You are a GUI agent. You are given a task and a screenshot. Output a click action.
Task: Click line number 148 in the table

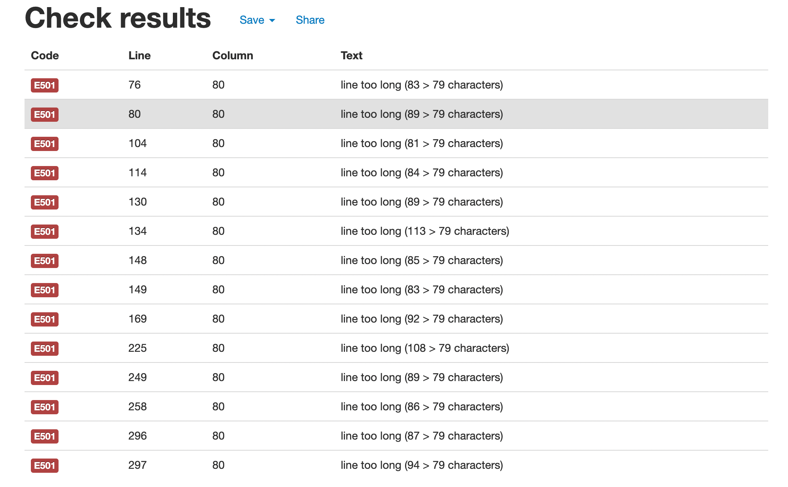pyautogui.click(x=137, y=260)
